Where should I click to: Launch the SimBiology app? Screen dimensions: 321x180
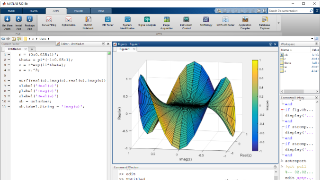click(x=206, y=21)
